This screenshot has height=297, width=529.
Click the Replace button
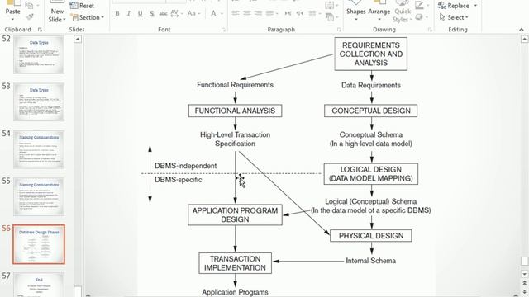pyautogui.click(x=454, y=6)
